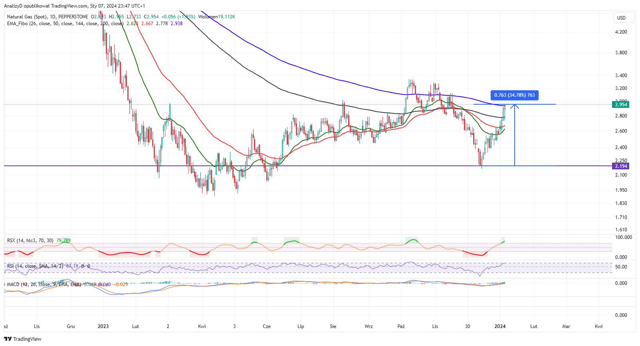Viewport: 640px width, 346px height.
Task: Click the 50.00 RSI scale value
Action: 621,267
